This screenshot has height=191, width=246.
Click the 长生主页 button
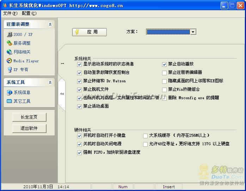tap(29, 117)
